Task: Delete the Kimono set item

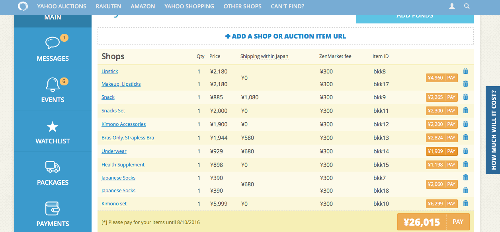Action: tap(465, 203)
